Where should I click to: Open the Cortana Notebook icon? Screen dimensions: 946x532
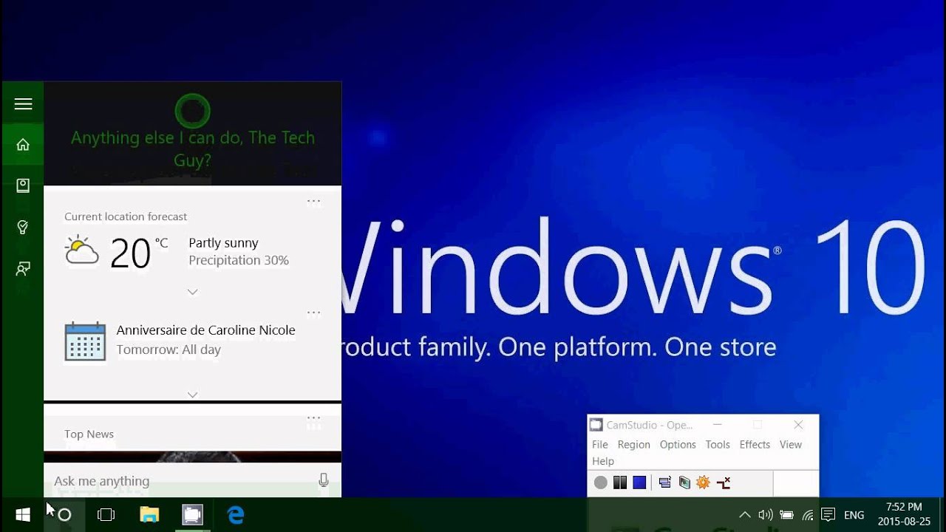tap(23, 185)
